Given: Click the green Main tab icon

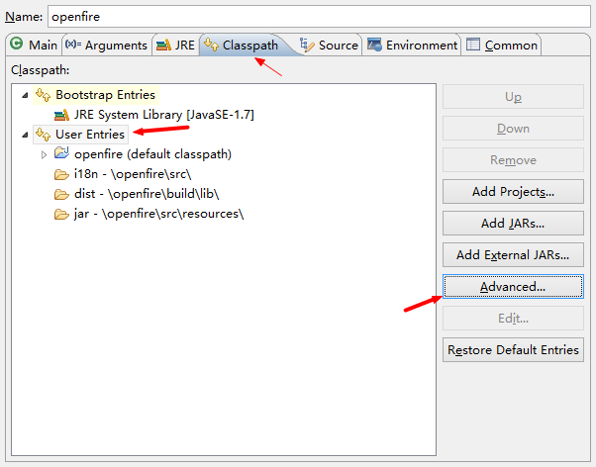Looking at the screenshot, I should pos(17,44).
